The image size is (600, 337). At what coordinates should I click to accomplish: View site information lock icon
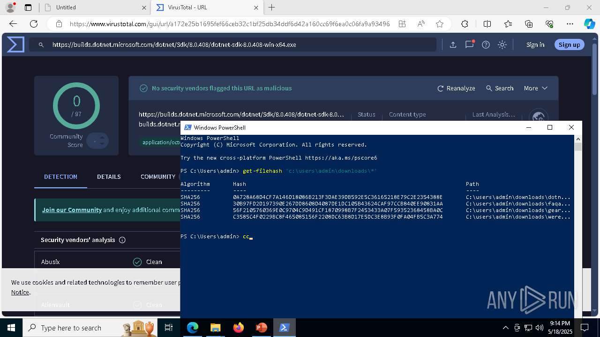pyautogui.click(x=59, y=24)
